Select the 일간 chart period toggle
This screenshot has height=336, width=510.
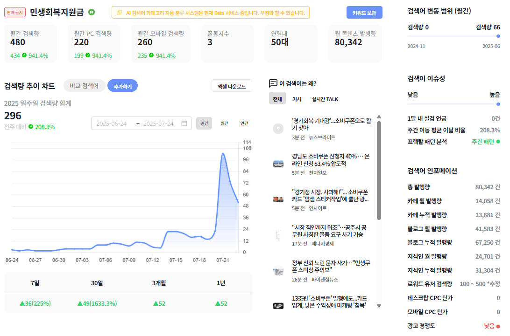[x=204, y=123]
